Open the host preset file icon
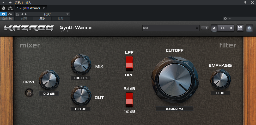 click(x=17, y=14)
